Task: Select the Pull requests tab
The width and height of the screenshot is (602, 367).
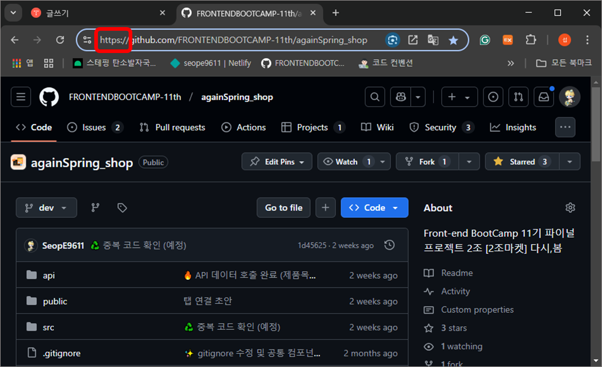Action: click(x=172, y=127)
